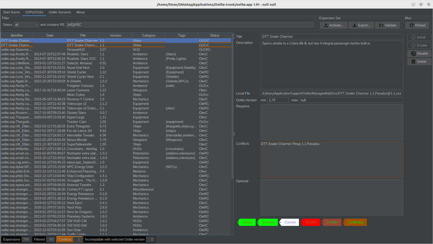Select the Laser Cannons row
Screen dimensions: 433x244
pyautogui.click(x=116, y=90)
